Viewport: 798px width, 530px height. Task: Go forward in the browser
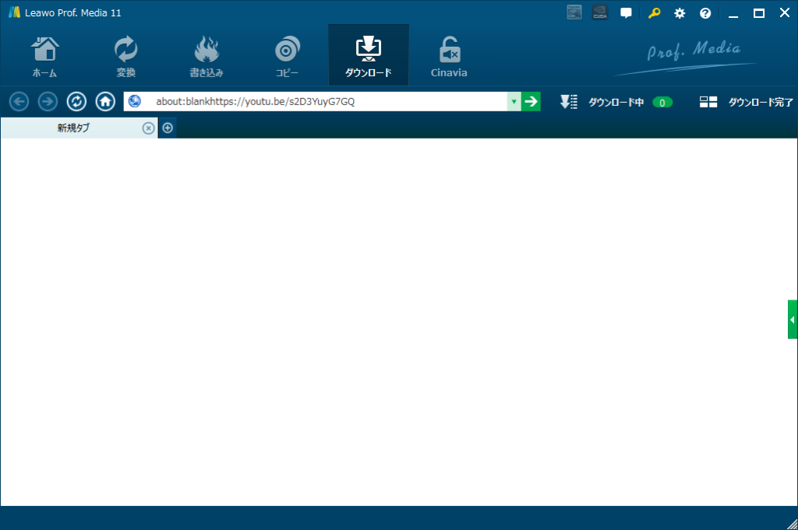point(48,102)
